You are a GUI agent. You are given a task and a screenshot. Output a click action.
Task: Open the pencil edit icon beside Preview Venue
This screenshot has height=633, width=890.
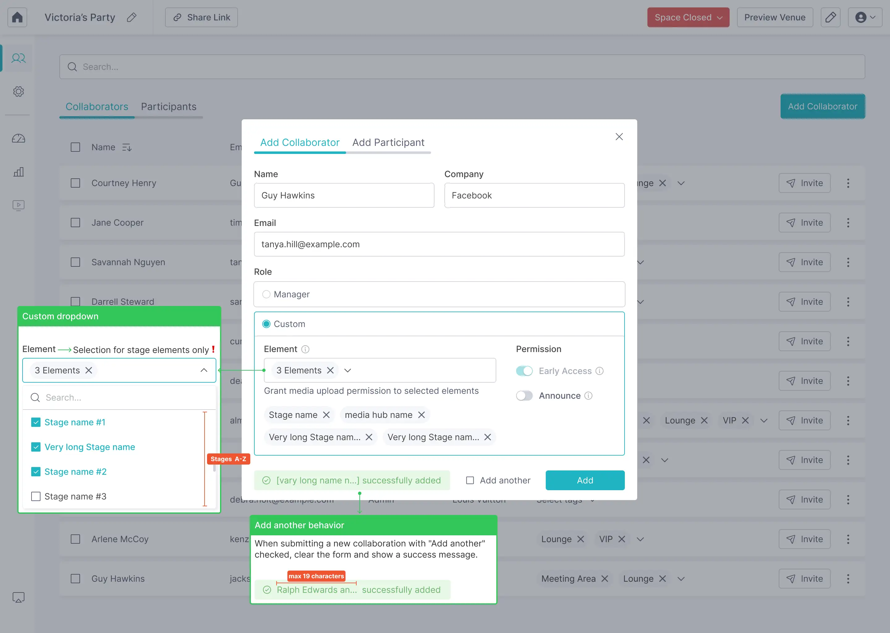point(830,17)
